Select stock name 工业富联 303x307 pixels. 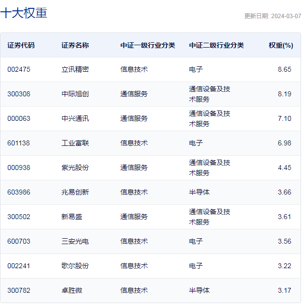pyautogui.click(x=75, y=143)
